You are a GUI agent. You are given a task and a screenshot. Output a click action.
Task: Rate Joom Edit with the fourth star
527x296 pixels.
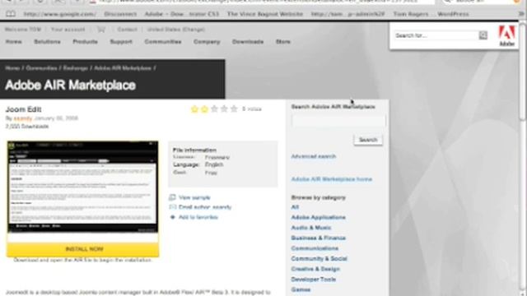tap(224, 109)
